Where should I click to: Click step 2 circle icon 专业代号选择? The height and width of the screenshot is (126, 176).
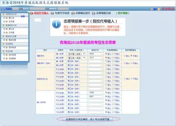52,13
